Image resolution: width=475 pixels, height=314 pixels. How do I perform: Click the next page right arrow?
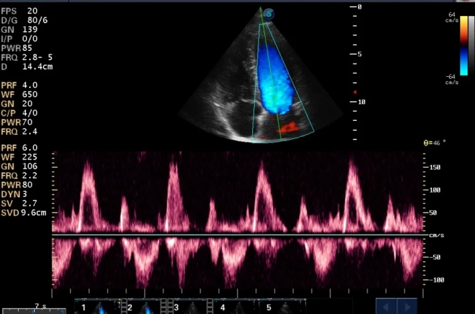click(407, 307)
